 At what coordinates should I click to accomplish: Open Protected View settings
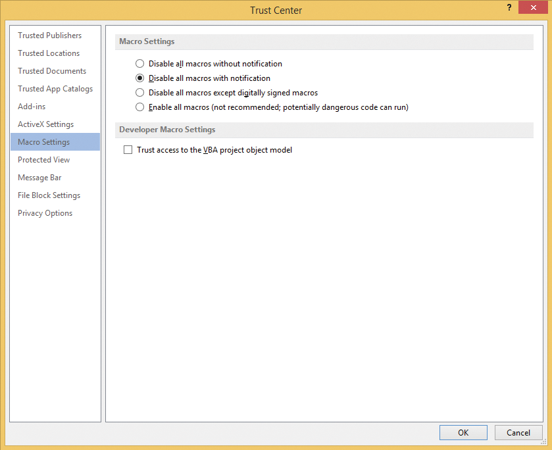(43, 159)
